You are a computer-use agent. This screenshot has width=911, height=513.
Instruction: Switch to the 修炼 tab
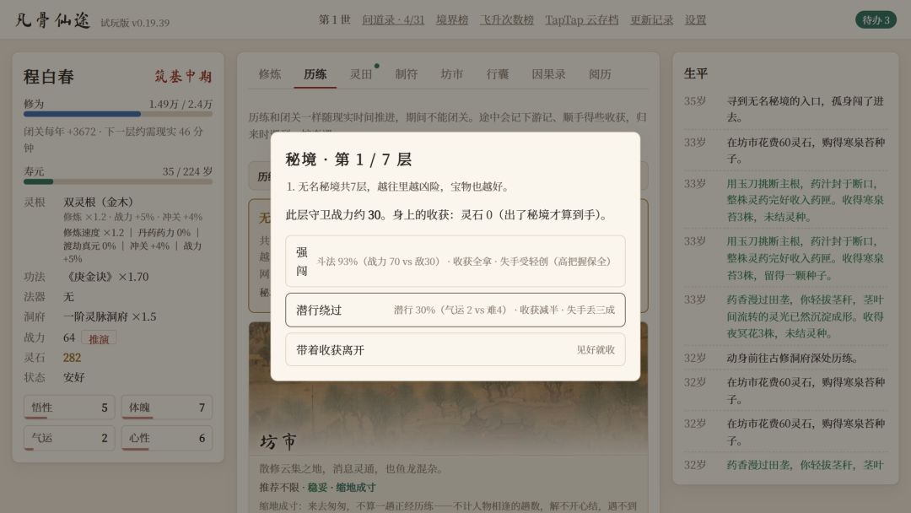point(270,74)
